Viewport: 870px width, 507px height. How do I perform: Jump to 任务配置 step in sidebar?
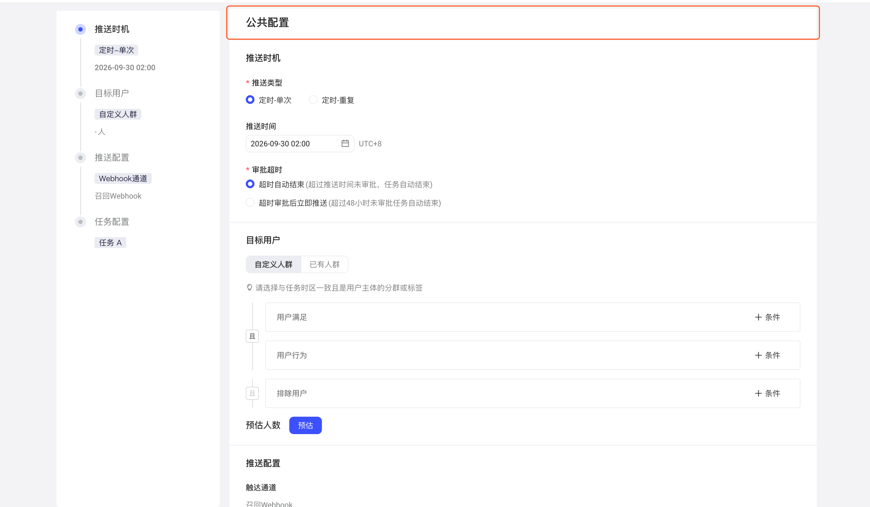tap(112, 222)
